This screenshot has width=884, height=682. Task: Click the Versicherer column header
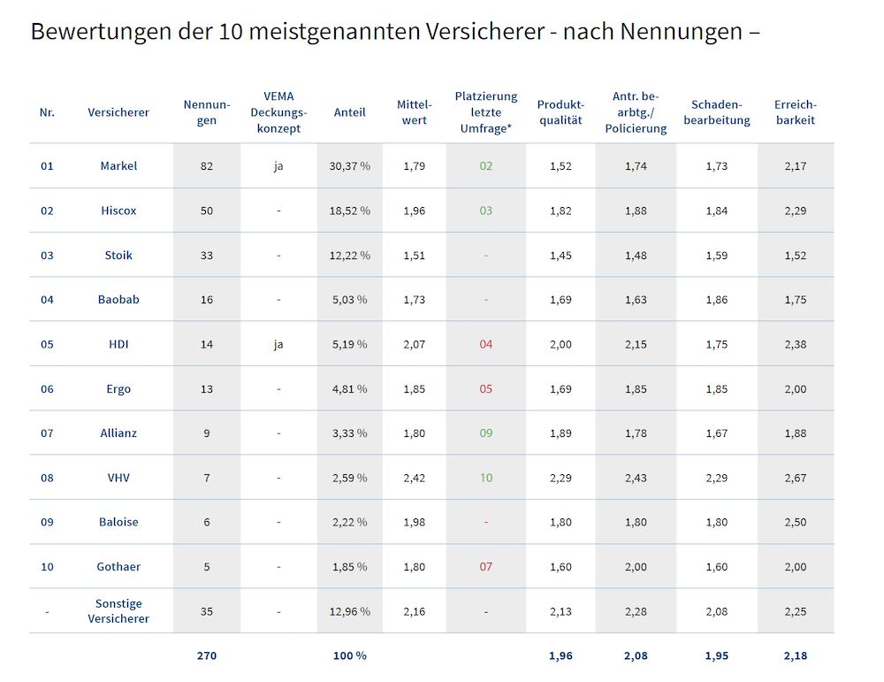(x=118, y=112)
